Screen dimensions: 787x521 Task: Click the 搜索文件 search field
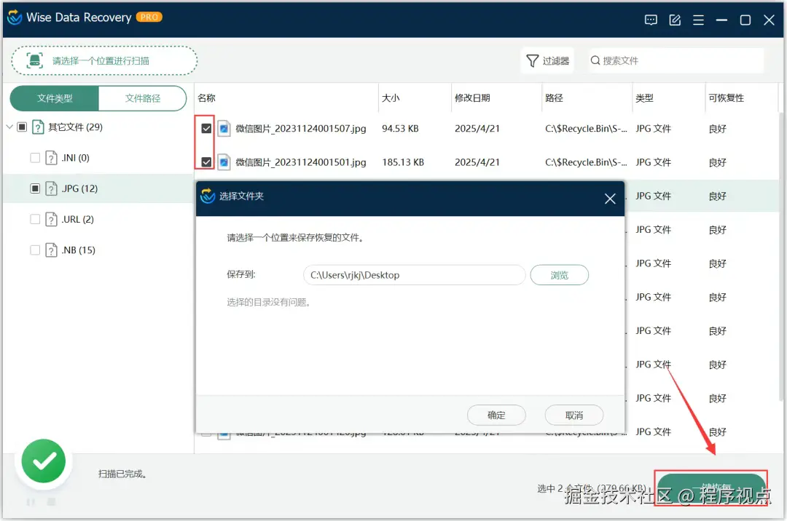click(x=676, y=60)
